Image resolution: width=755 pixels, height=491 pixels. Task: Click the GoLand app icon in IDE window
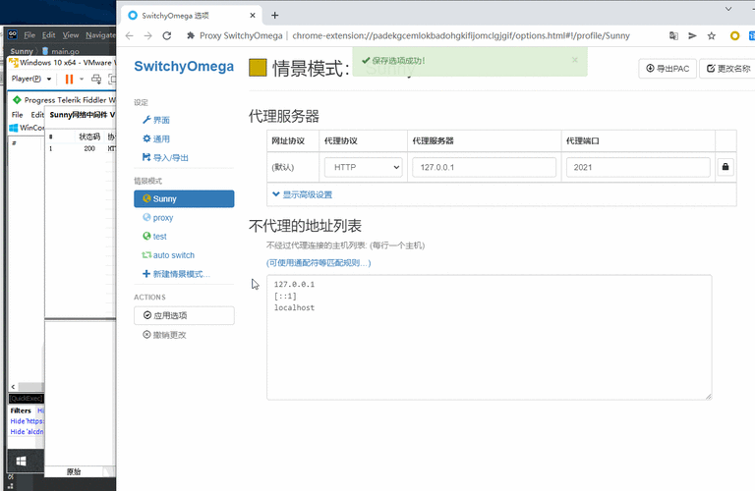pos(13,34)
